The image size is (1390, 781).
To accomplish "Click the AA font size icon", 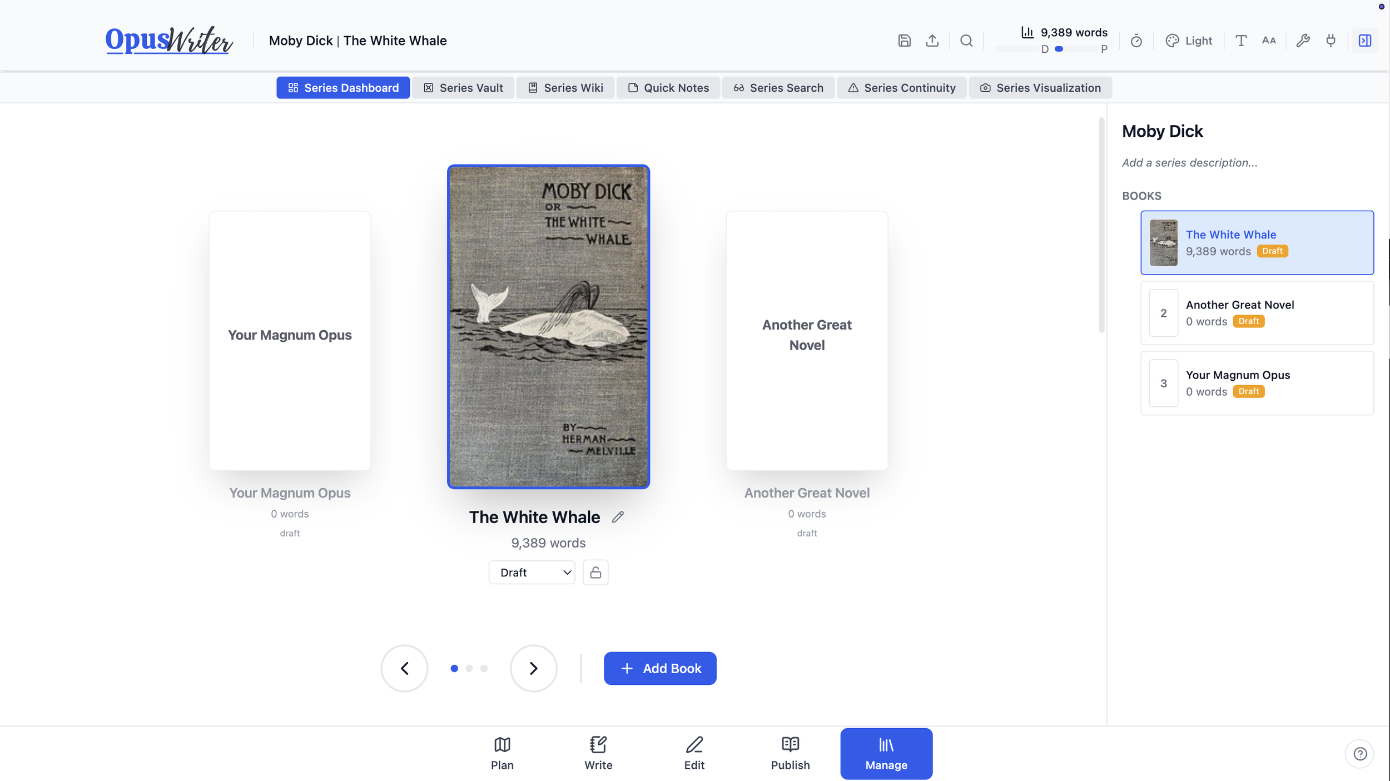I will pyautogui.click(x=1269, y=41).
